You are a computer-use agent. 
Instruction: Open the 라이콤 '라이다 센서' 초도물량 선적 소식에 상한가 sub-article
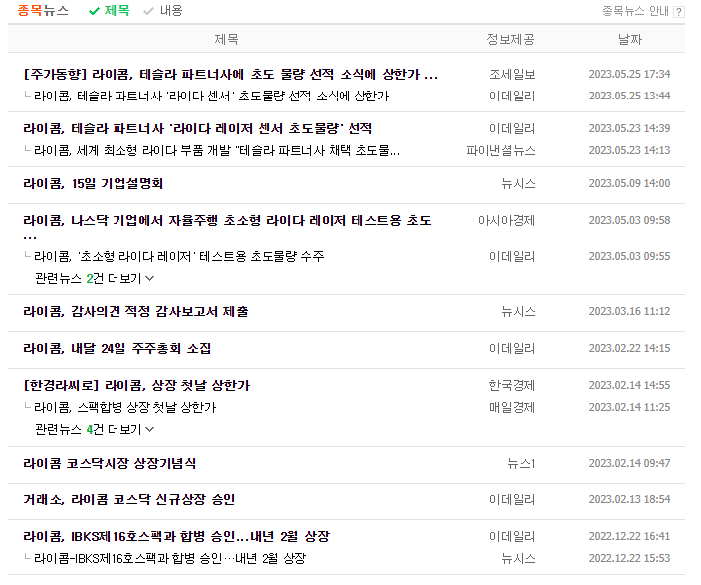[x=211, y=97]
